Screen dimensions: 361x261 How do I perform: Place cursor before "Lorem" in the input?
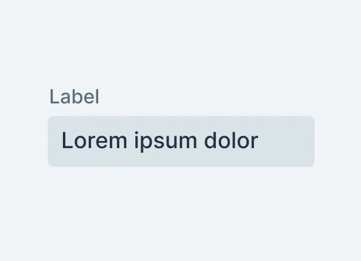(61, 141)
